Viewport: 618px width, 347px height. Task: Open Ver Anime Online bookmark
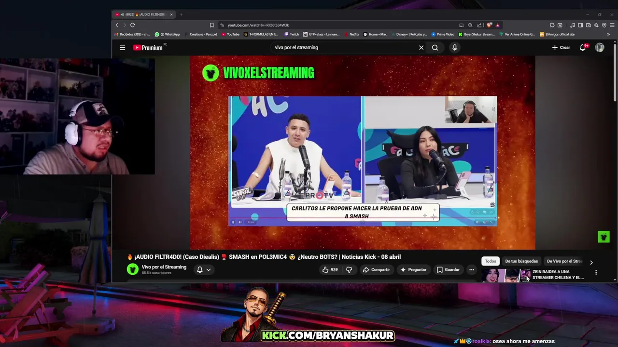coord(517,34)
